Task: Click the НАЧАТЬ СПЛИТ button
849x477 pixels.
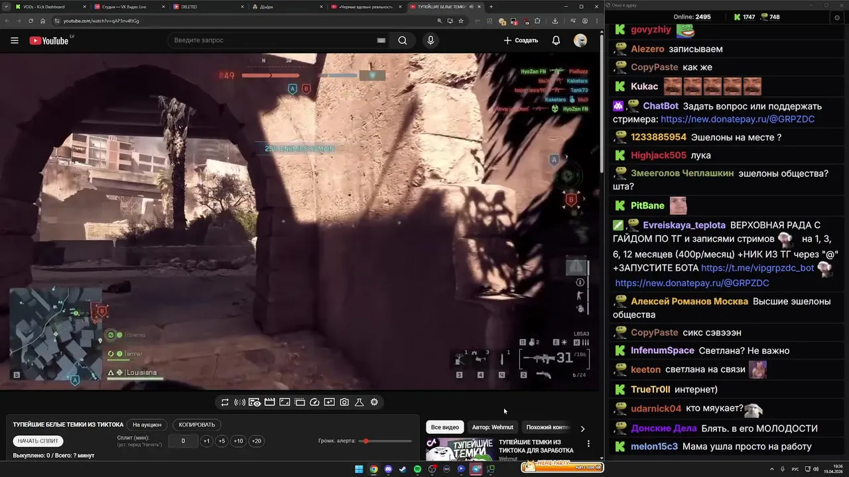Action: click(38, 441)
